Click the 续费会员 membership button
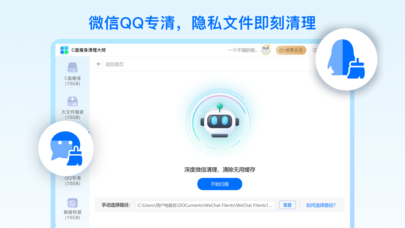Viewport: 405px width, 228px height. click(291, 50)
